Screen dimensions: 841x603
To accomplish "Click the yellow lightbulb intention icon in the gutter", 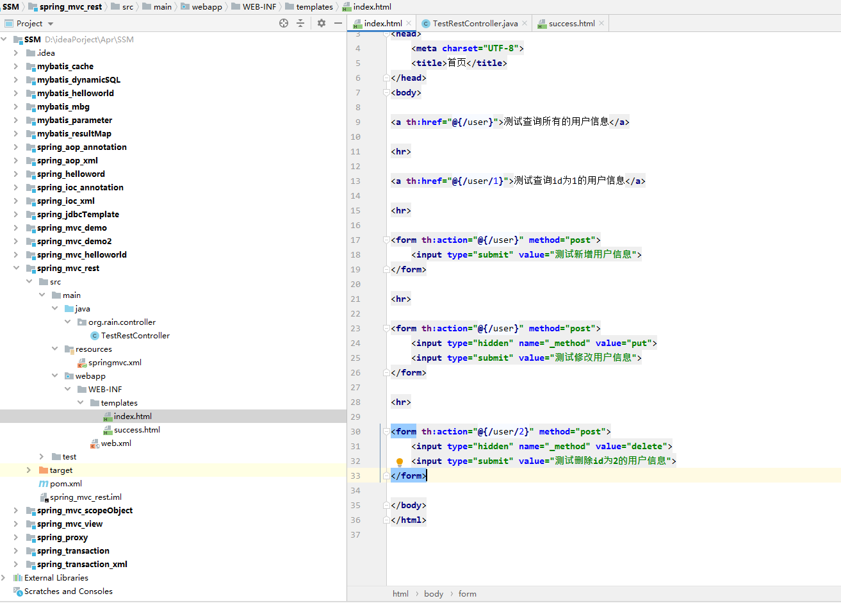I will tap(399, 461).
